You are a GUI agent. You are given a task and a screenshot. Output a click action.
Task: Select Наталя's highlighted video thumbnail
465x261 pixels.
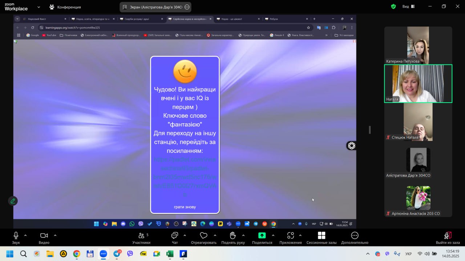click(418, 84)
